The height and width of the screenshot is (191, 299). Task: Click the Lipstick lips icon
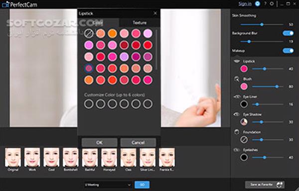tap(237, 61)
